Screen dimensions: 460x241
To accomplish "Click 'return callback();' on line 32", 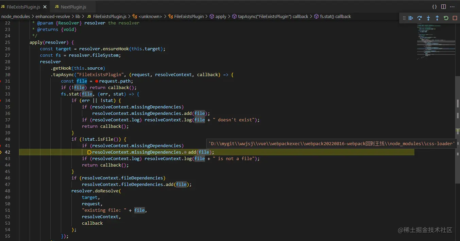I will coord(113,88).
